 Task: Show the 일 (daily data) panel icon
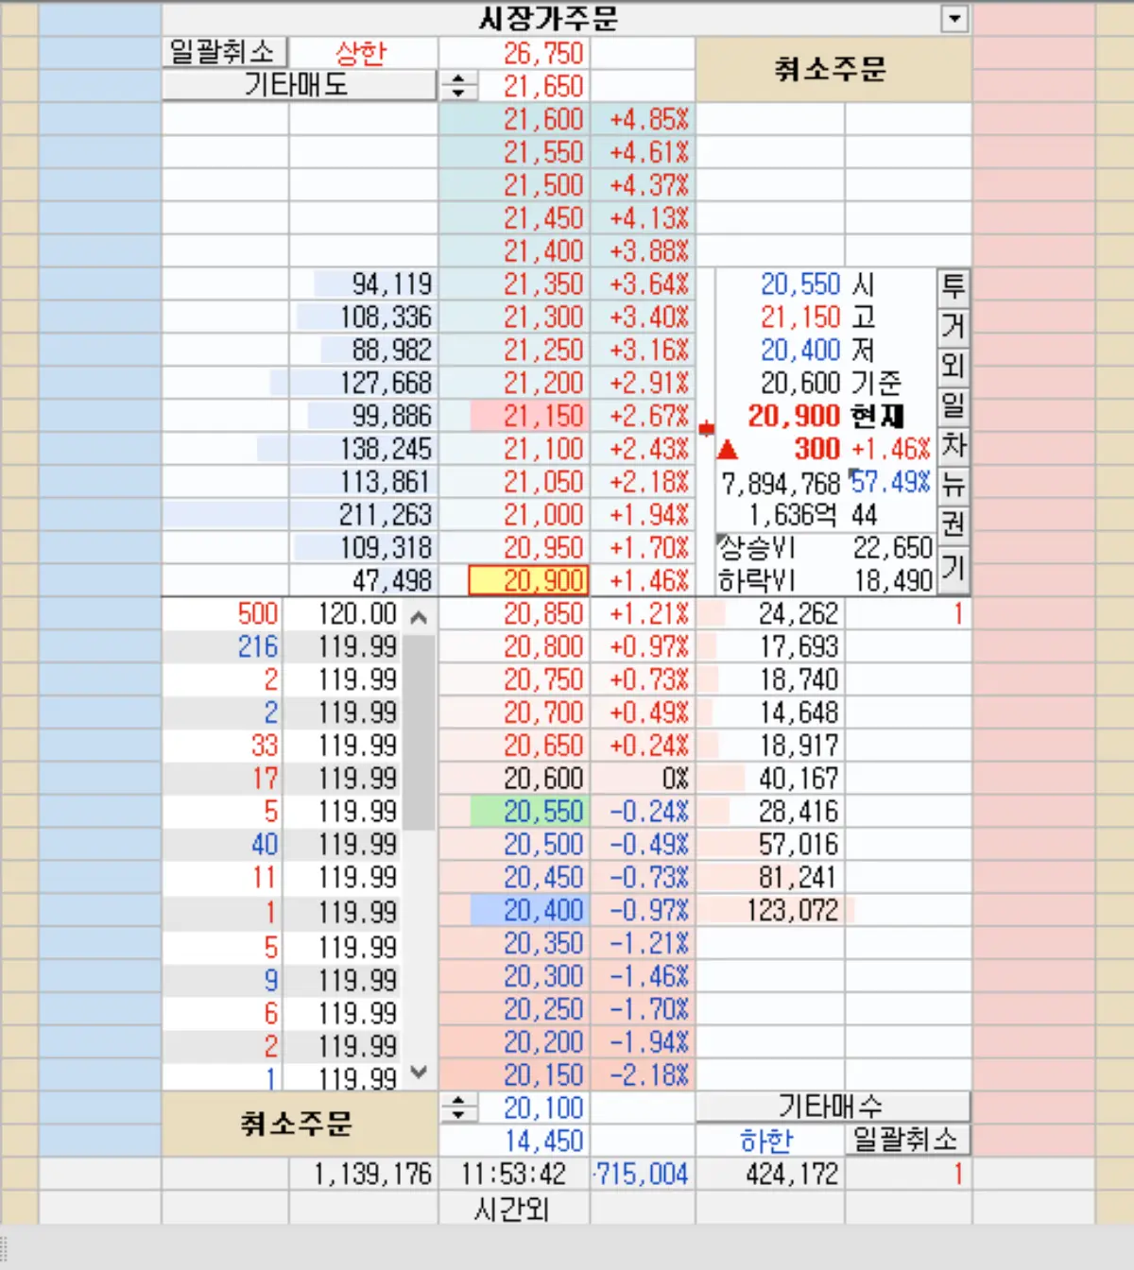pos(953,406)
